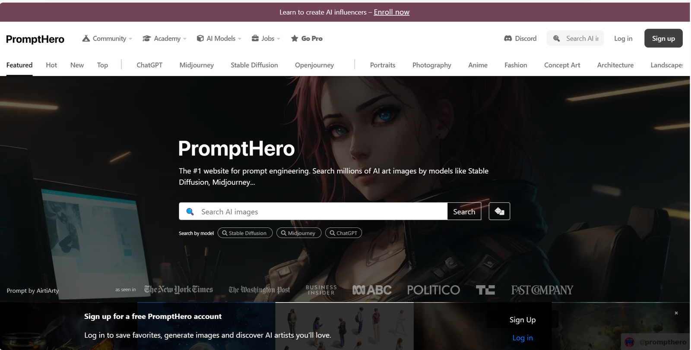Filter by Stable Diffusion model chip
The image size is (691, 350).
point(245,233)
